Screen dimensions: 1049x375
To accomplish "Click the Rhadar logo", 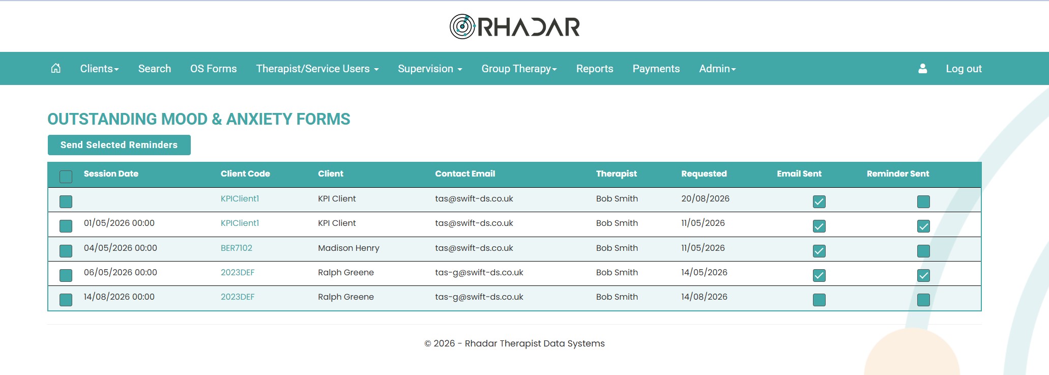I will click(x=515, y=26).
